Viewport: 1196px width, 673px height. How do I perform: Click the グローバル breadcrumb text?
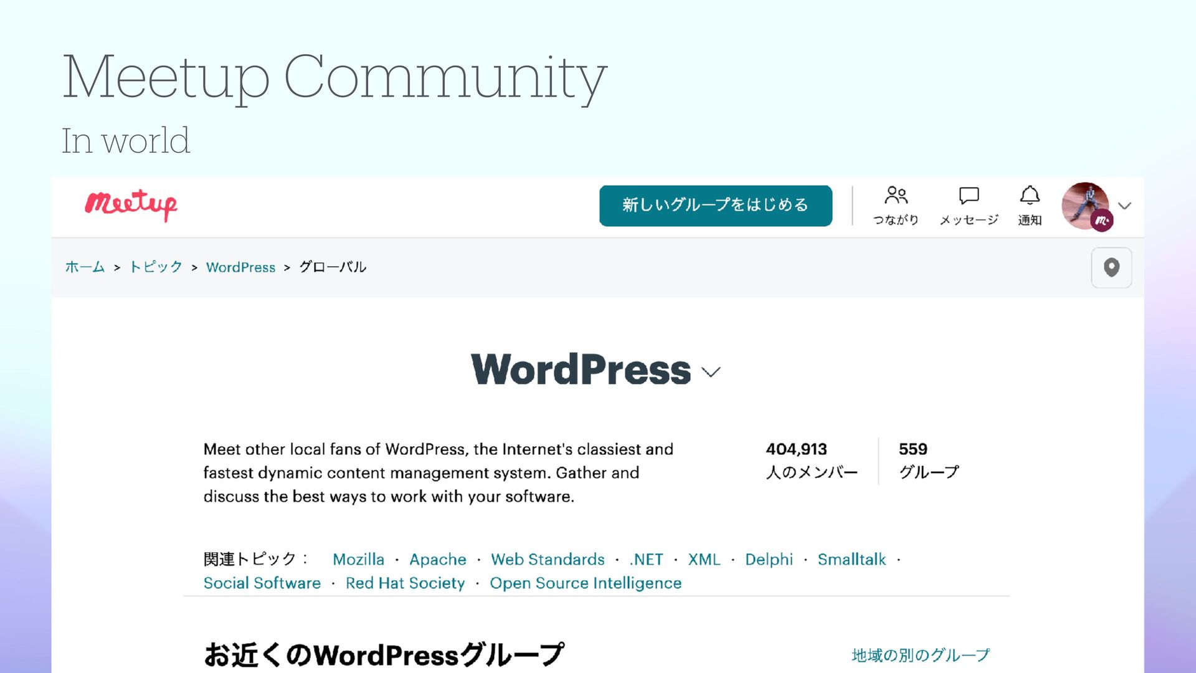tap(333, 267)
